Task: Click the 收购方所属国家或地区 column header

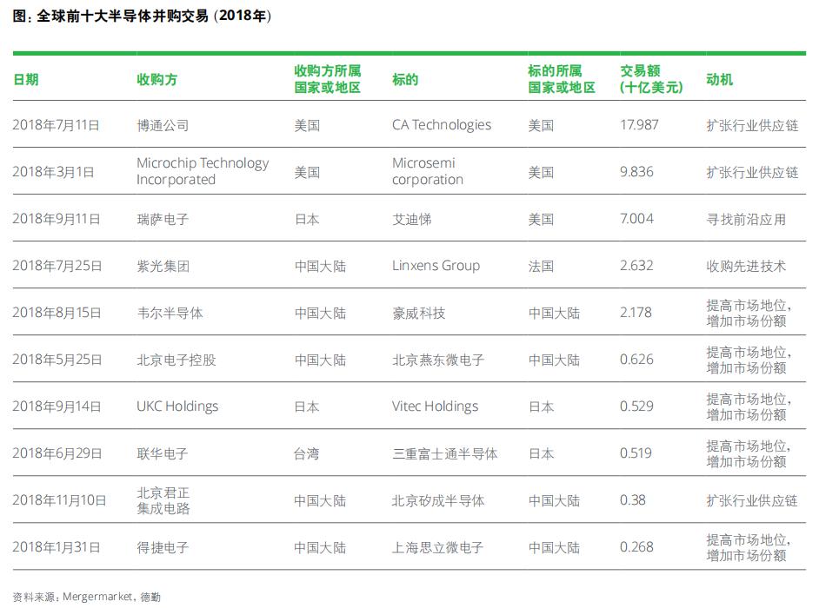Action: point(328,79)
